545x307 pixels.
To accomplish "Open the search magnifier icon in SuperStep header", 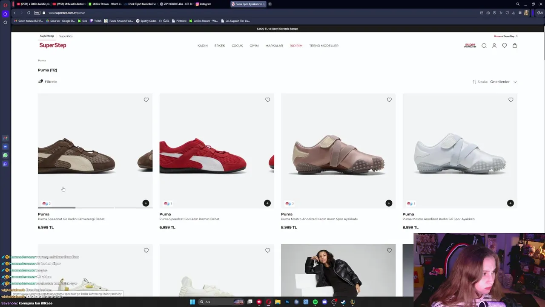I will pos(484,46).
